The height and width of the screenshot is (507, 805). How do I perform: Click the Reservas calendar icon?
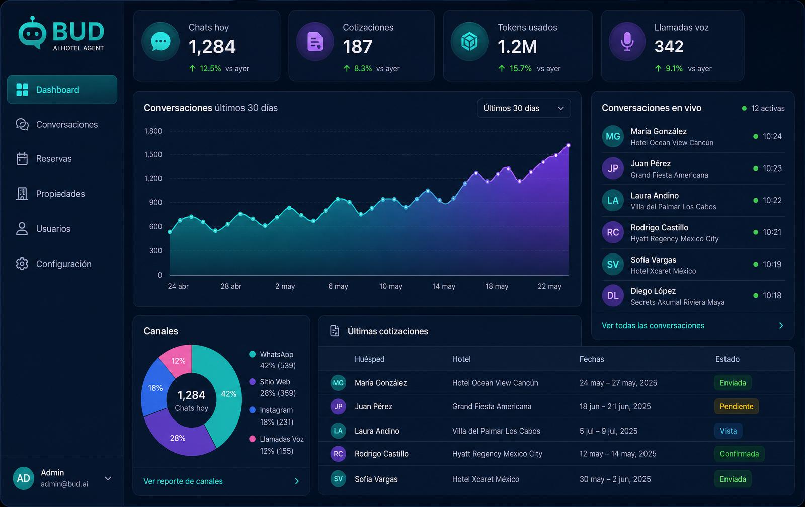[22, 159]
